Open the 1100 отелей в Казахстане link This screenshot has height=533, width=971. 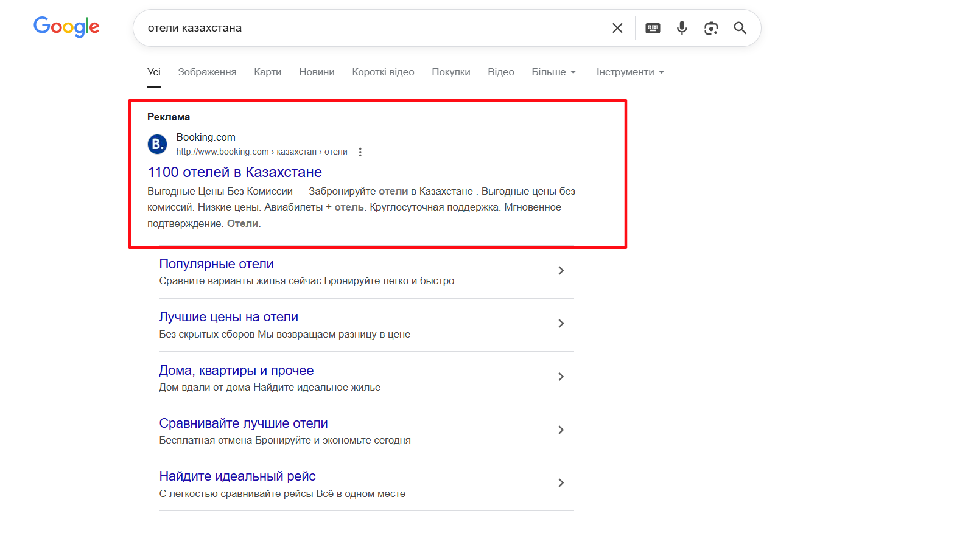click(234, 172)
